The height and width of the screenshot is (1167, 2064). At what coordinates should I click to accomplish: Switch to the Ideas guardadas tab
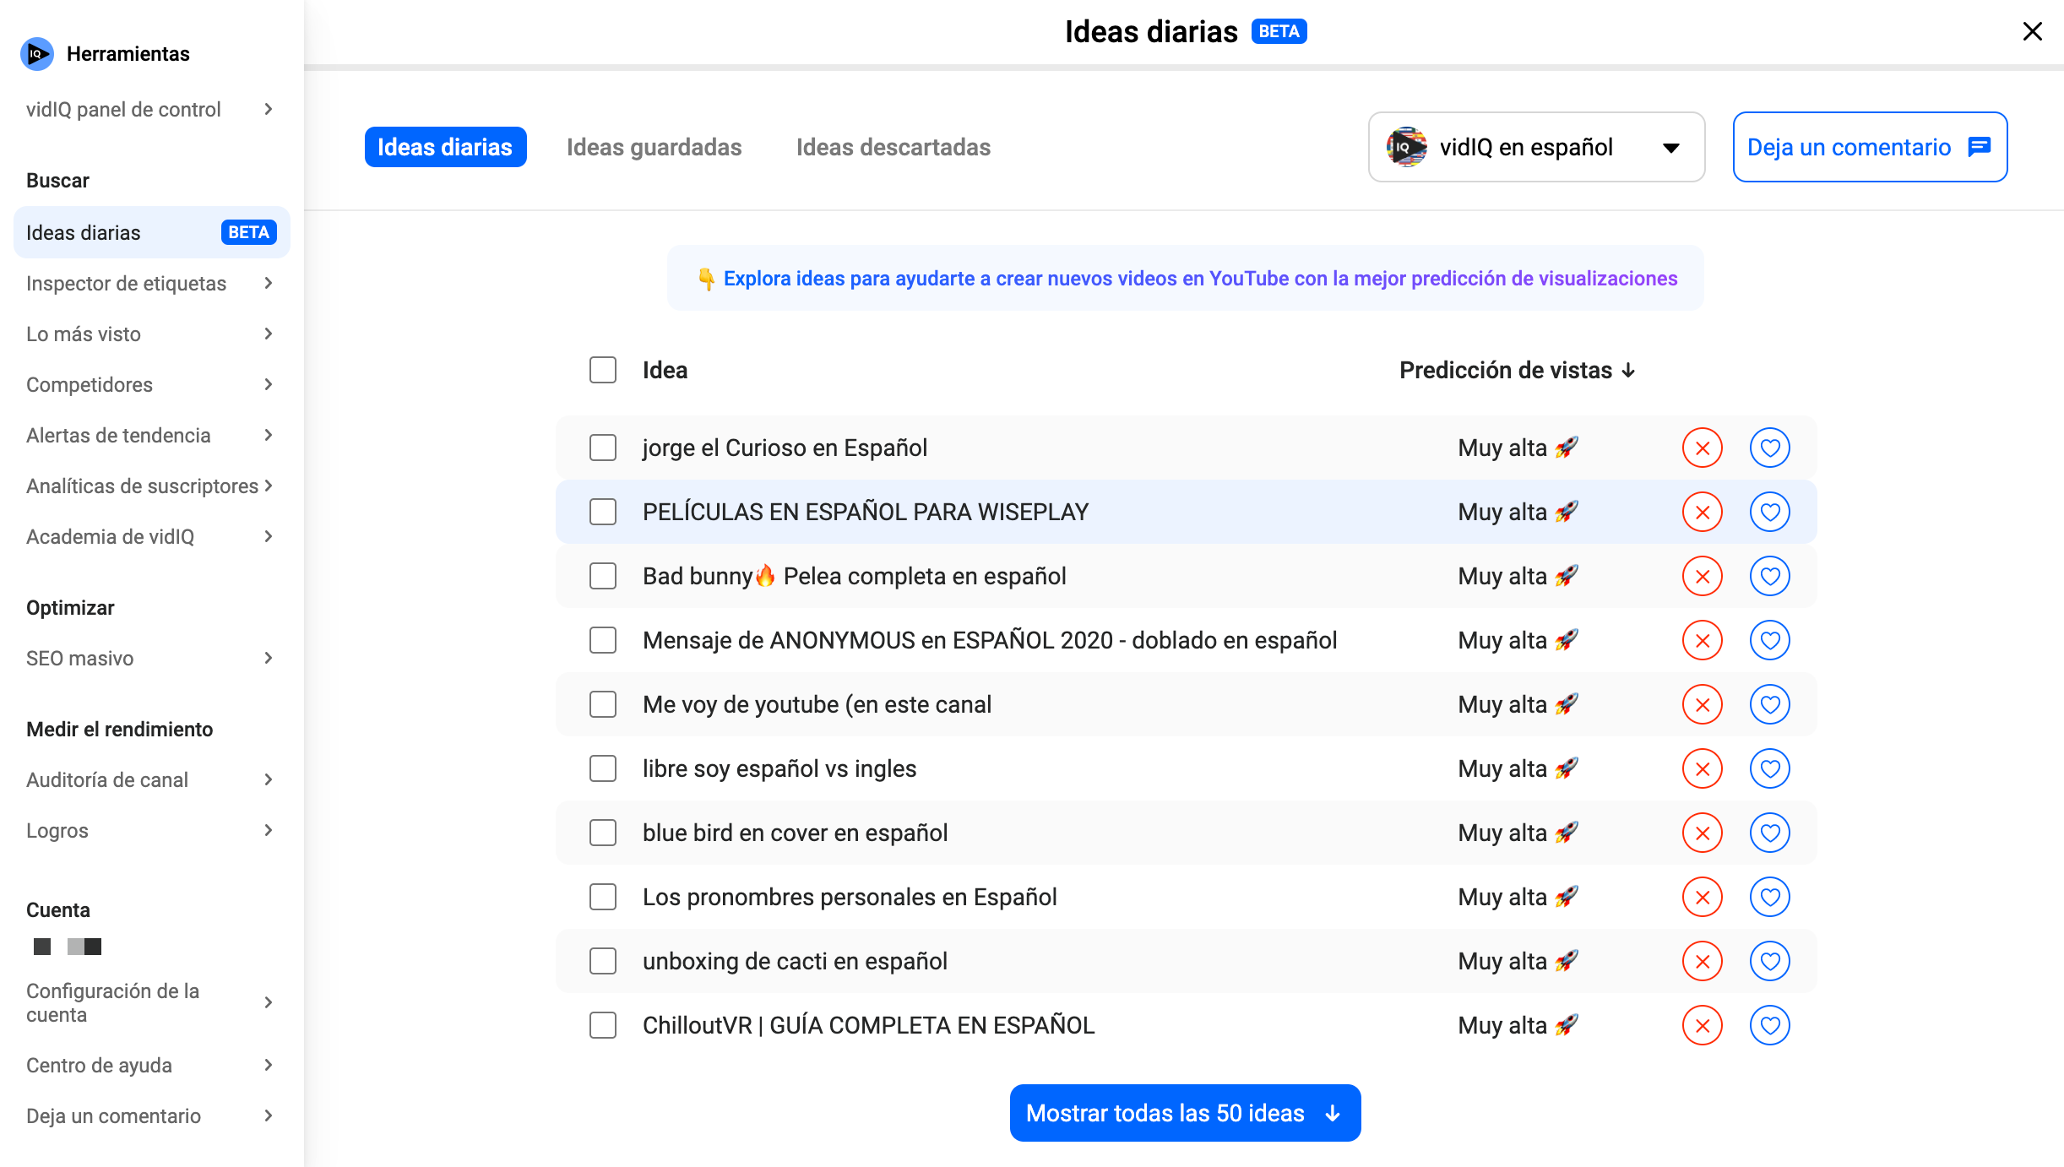(x=654, y=147)
